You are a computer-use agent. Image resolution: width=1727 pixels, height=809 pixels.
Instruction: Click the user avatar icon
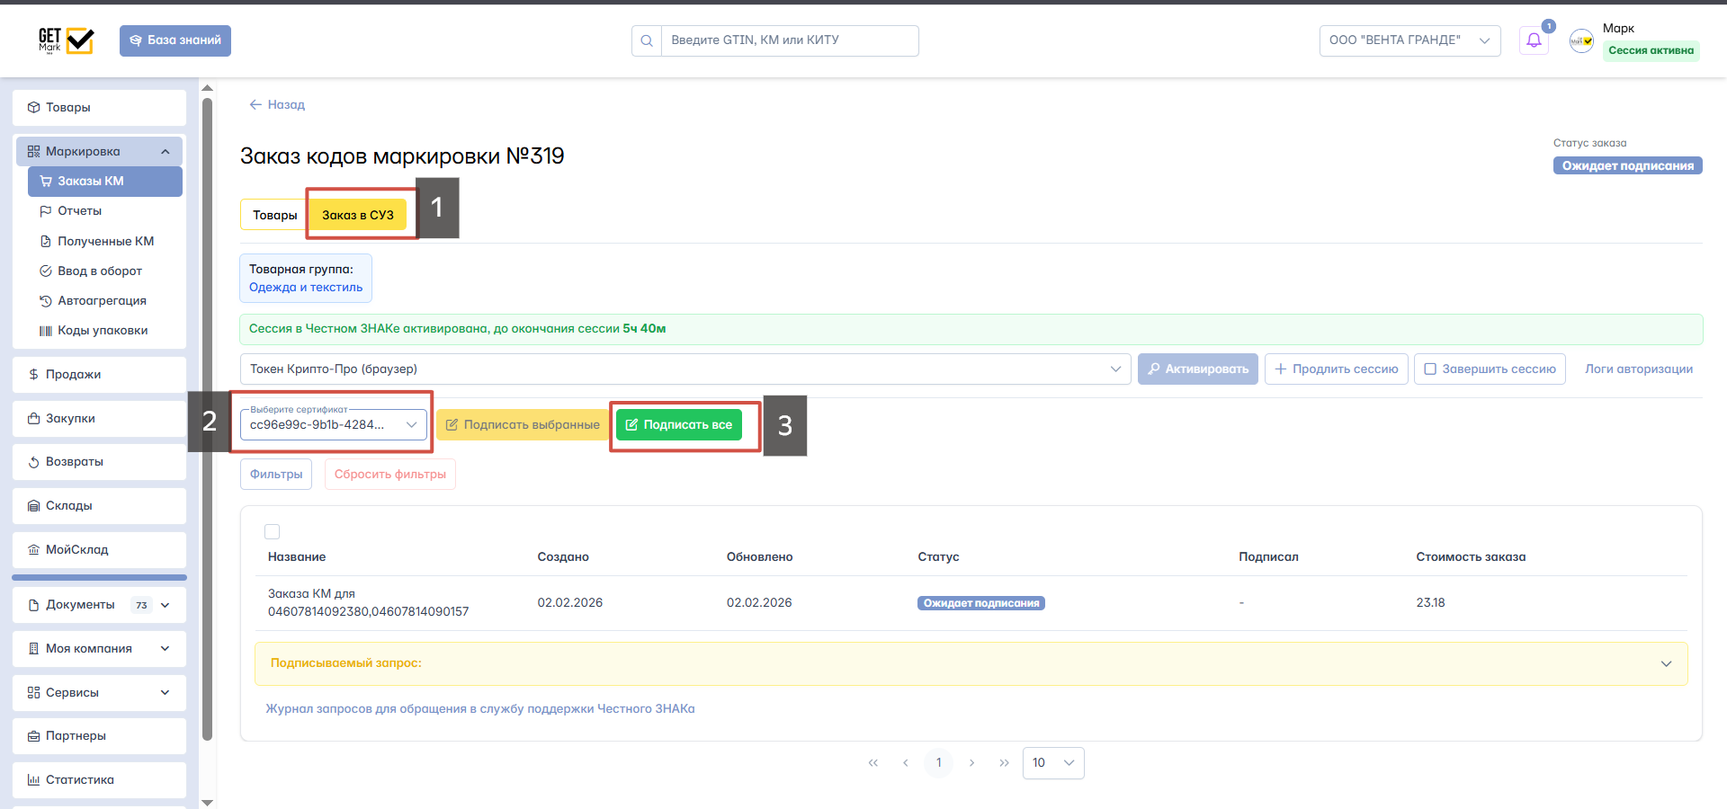pos(1581,40)
